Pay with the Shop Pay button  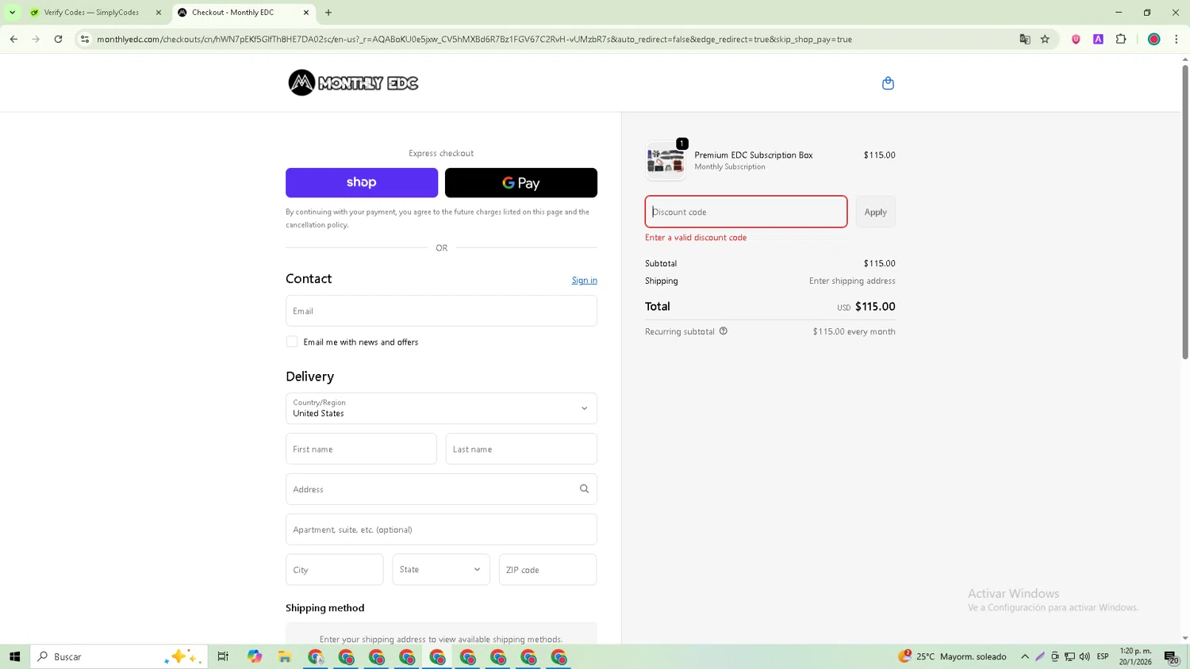362,182
